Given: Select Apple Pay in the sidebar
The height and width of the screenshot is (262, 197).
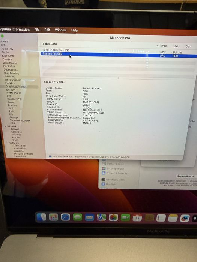Looking at the screenshot, I should pyautogui.click(x=7, y=49).
